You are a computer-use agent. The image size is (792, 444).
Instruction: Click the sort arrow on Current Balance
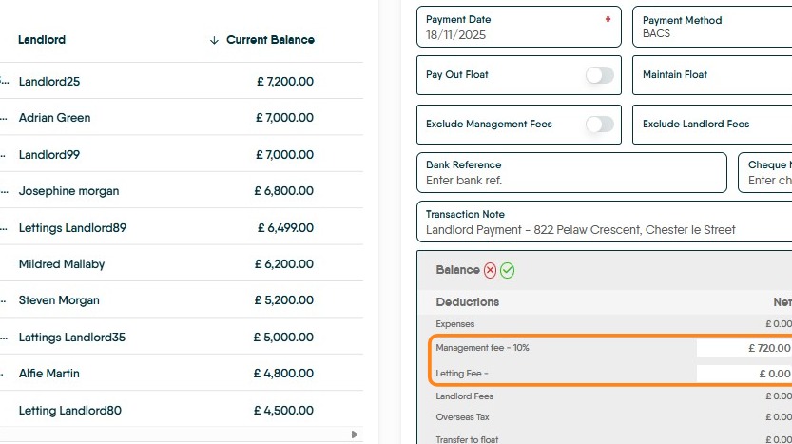(214, 40)
